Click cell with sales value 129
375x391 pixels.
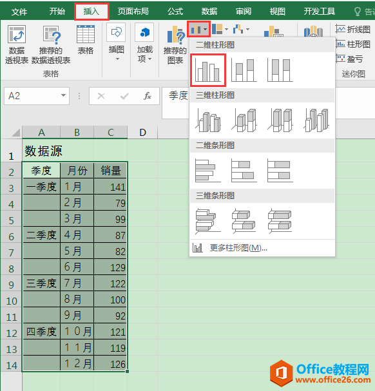click(111, 267)
